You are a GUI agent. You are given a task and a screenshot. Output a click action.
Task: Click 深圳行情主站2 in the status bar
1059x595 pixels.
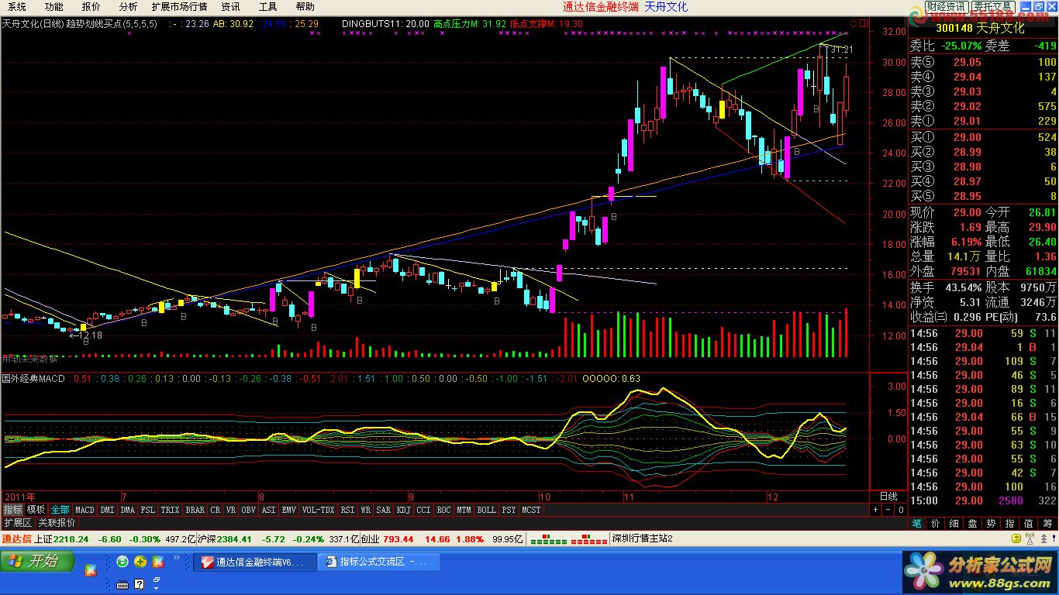642,539
